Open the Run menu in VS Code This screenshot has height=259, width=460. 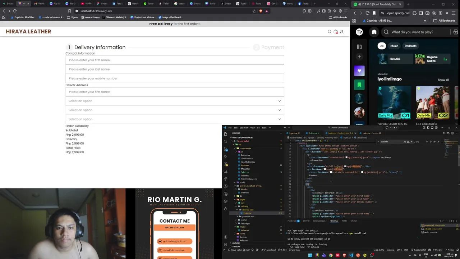tap(264, 128)
